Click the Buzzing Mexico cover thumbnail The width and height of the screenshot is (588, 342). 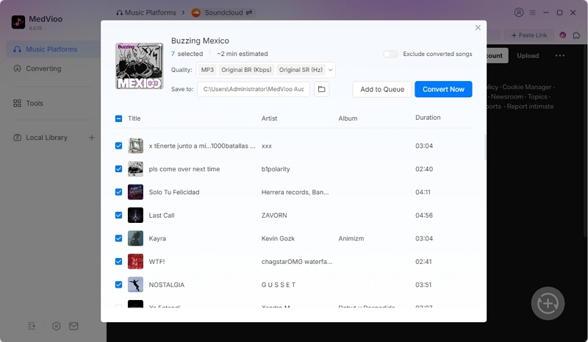tap(139, 66)
